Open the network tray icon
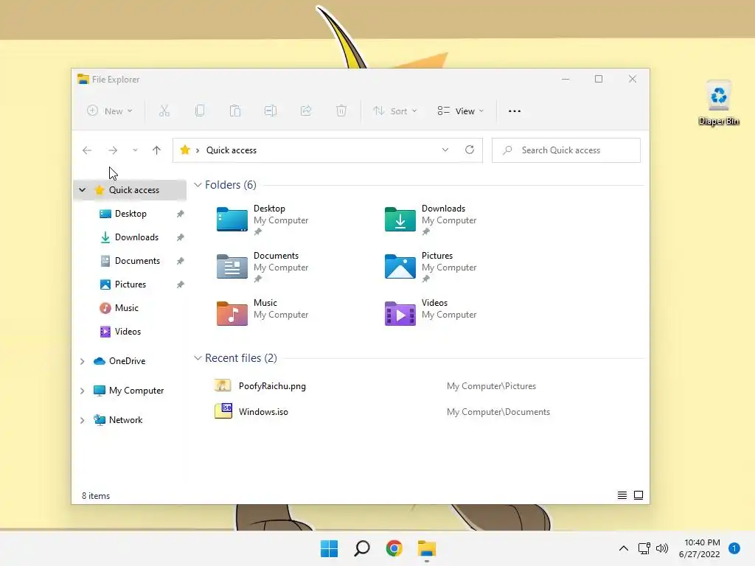755x566 pixels. click(644, 548)
